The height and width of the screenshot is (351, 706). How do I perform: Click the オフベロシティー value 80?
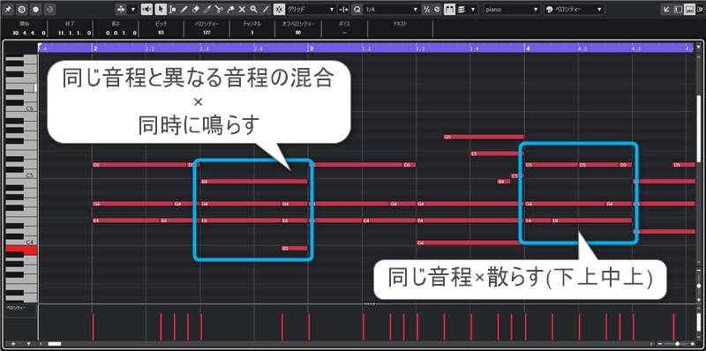click(298, 33)
